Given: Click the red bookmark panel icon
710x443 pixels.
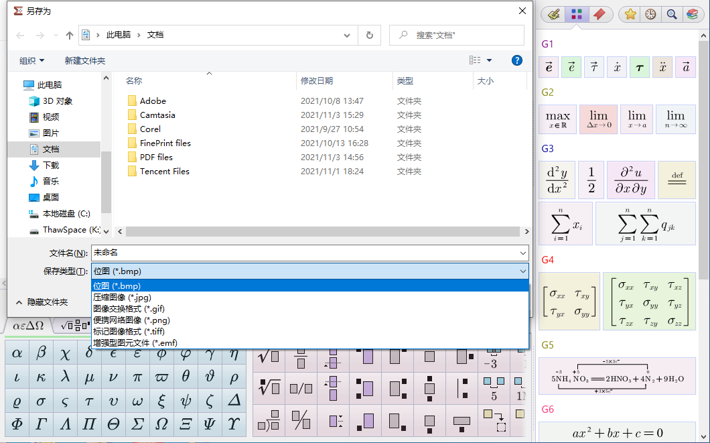Looking at the screenshot, I should tap(599, 14).
